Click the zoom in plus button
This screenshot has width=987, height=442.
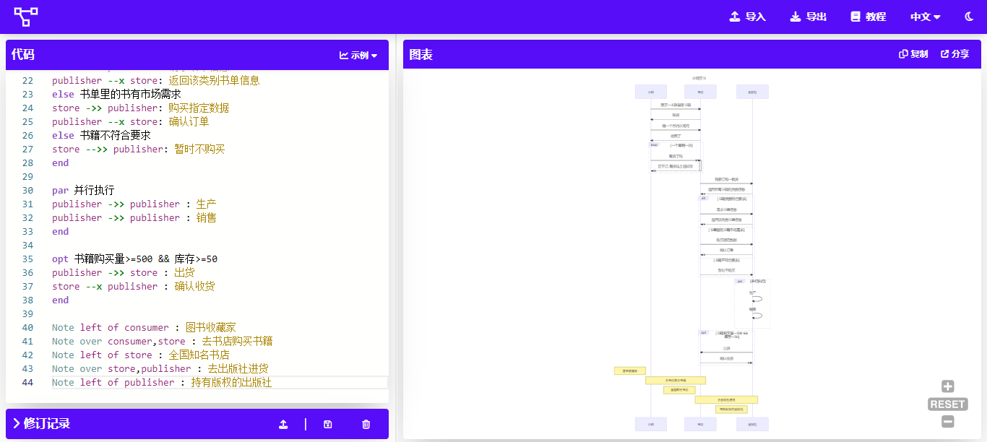click(x=948, y=387)
